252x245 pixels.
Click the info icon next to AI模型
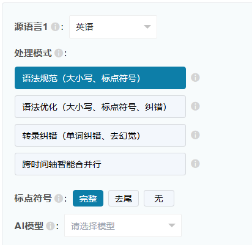50,226
